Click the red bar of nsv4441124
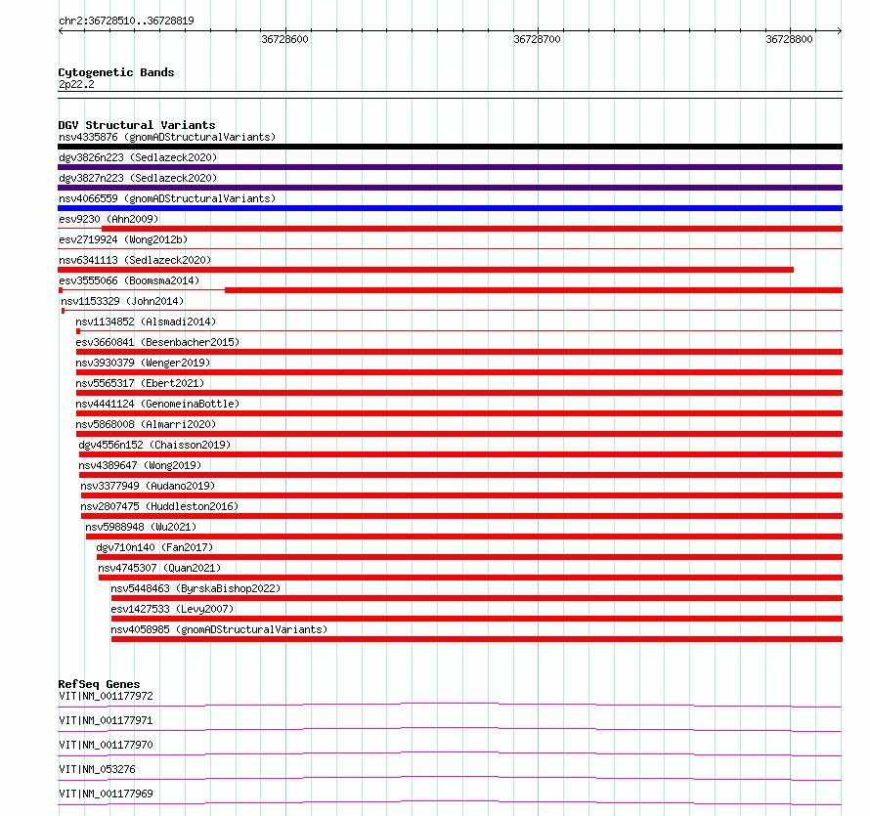Screen dimensions: 870x816 point(459,413)
